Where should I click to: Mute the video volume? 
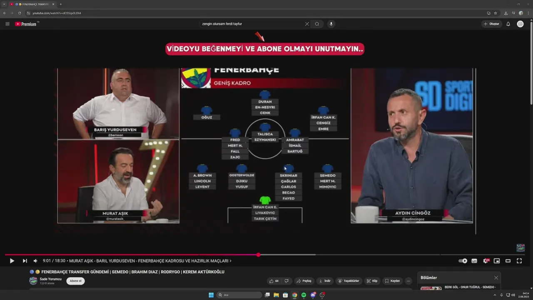pyautogui.click(x=35, y=261)
